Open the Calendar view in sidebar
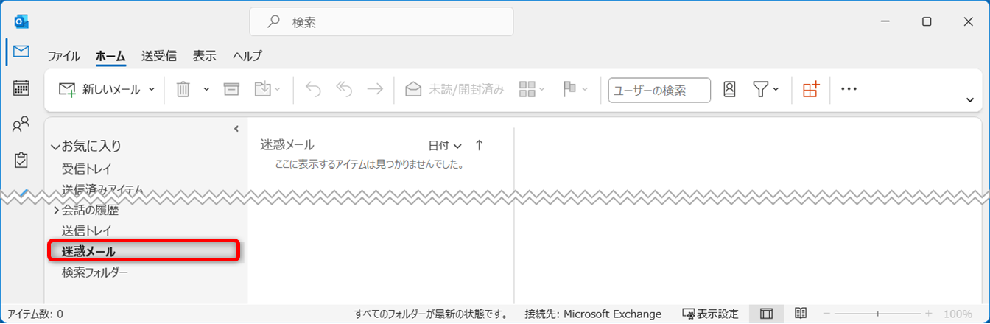This screenshot has width=990, height=324. (x=21, y=88)
